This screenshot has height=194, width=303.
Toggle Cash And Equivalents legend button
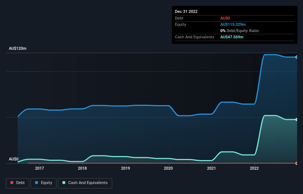tap(85, 183)
